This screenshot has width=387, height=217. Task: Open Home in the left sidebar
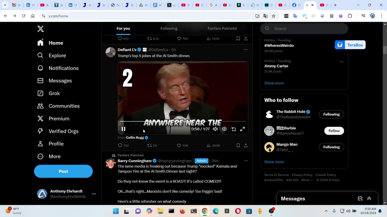(50, 43)
